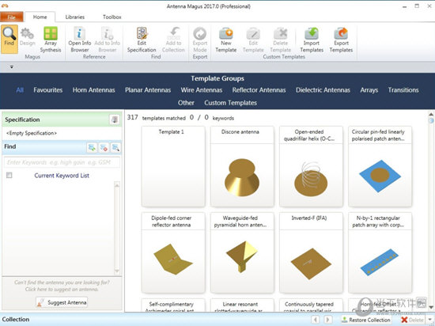Click the Suggest Antenna button

[x=62, y=302]
